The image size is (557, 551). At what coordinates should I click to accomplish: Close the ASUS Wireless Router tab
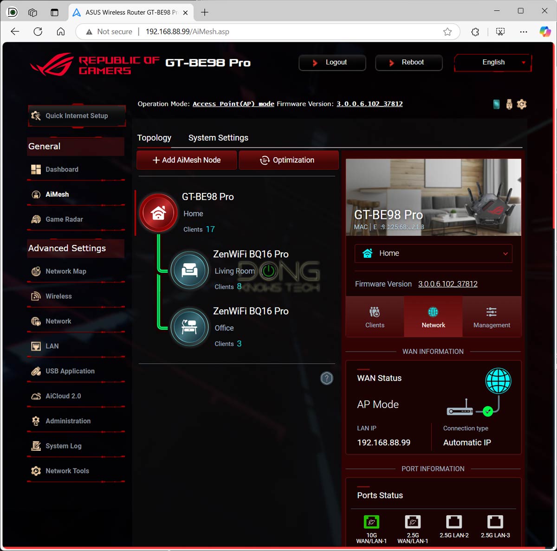tap(185, 13)
